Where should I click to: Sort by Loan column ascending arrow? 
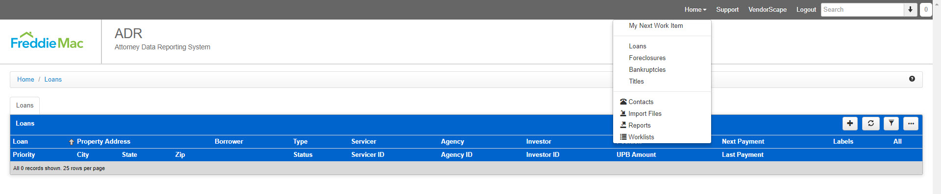pyautogui.click(x=72, y=142)
